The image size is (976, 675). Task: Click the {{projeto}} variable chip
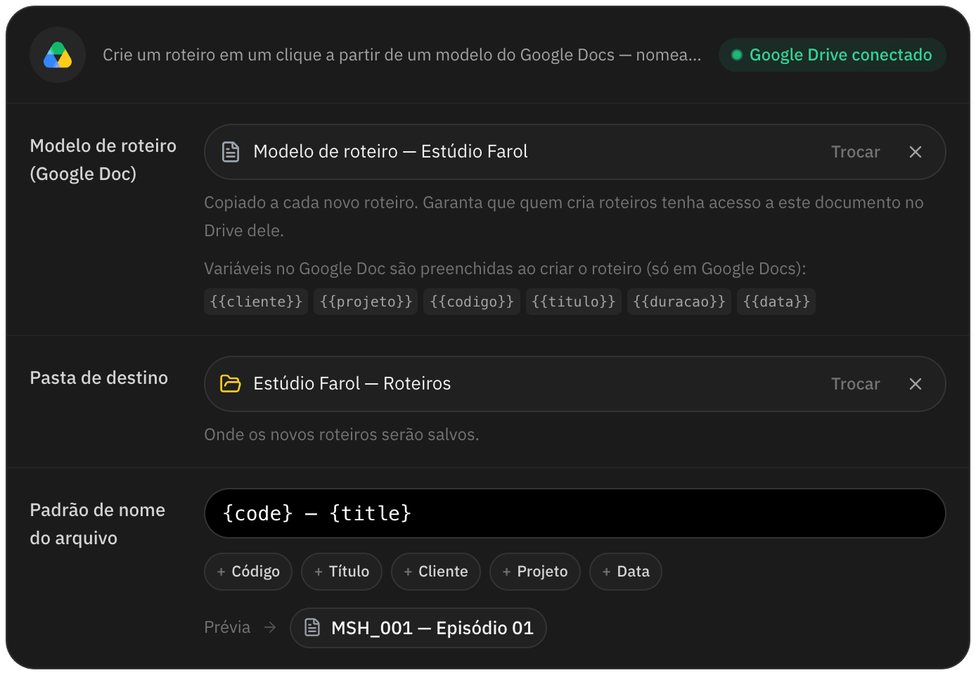(x=366, y=302)
